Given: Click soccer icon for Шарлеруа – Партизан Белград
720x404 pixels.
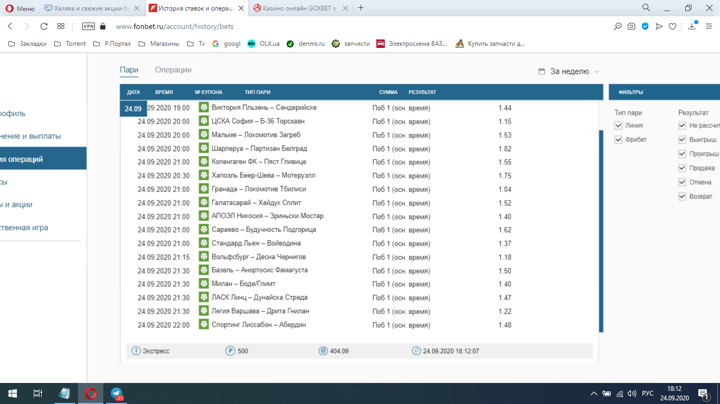Looking at the screenshot, I should [204, 148].
